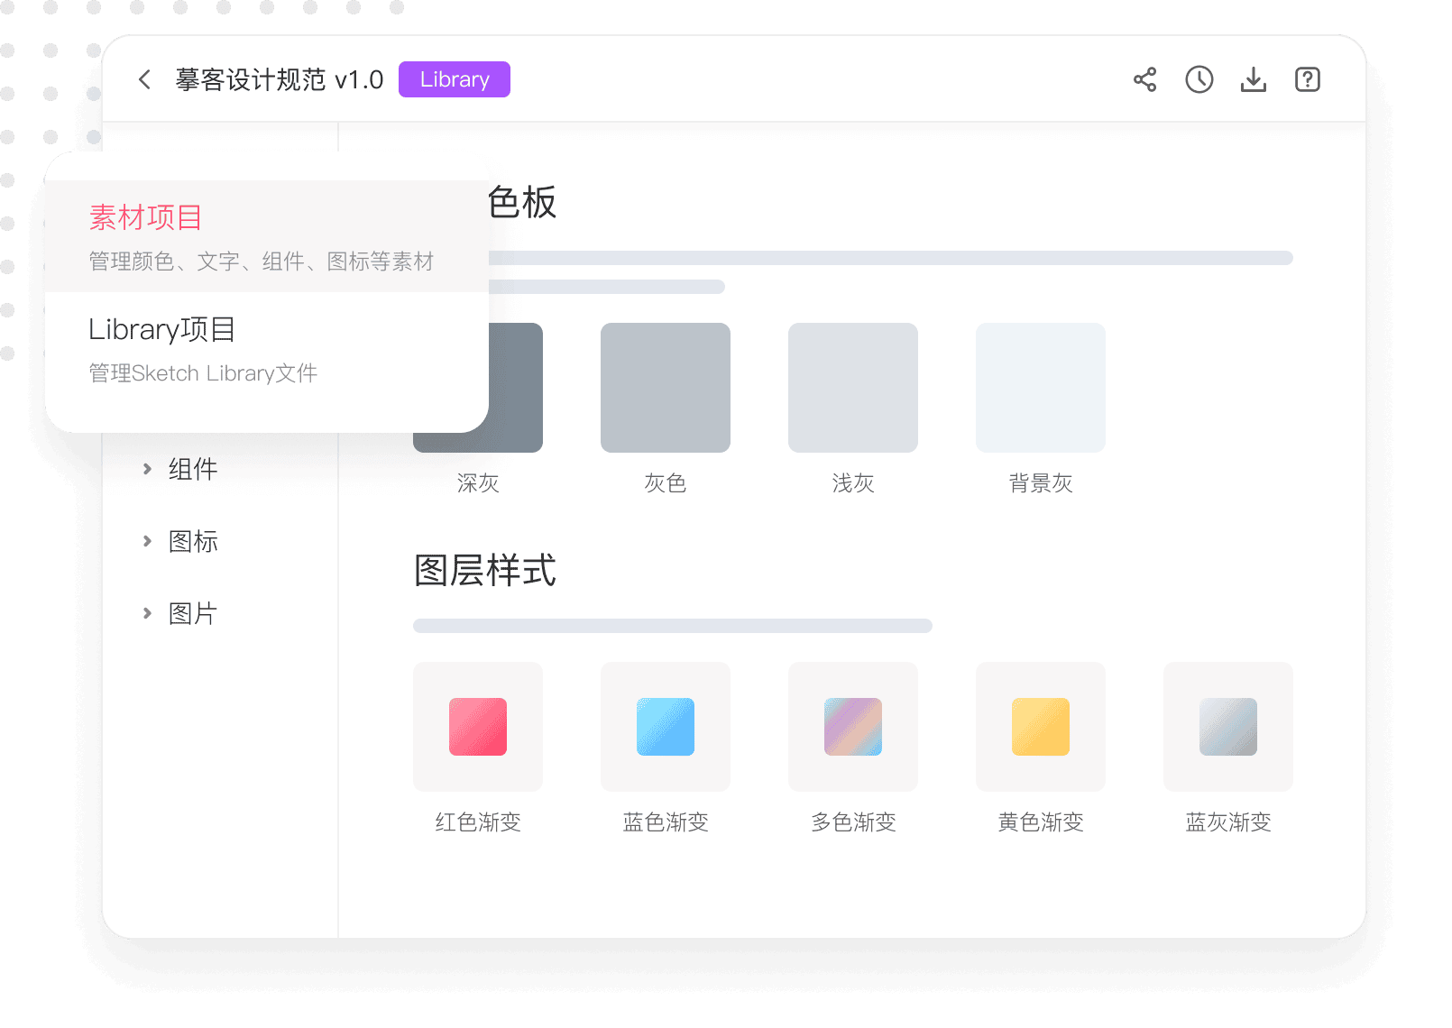Click the purple Library badge
This screenshot has height=1028, width=1452.
pyautogui.click(x=454, y=79)
